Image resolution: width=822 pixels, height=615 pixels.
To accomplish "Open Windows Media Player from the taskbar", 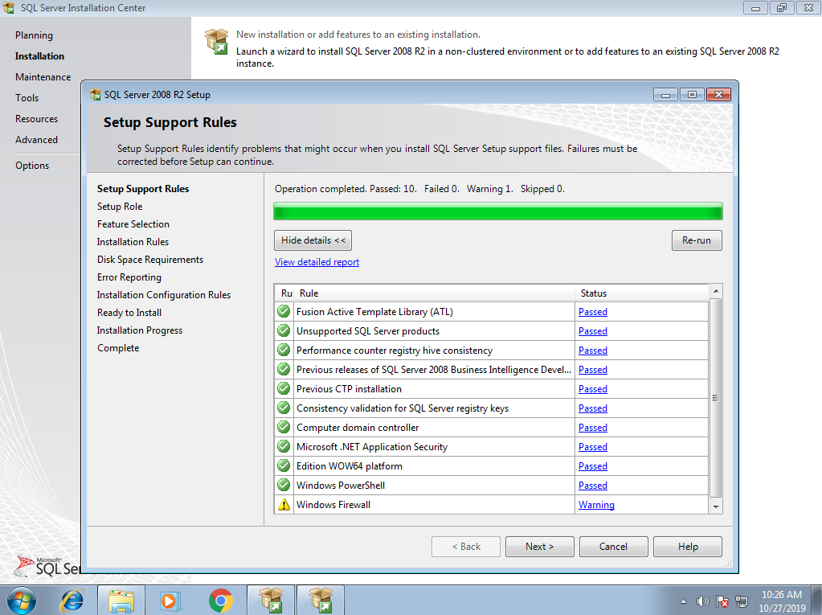I will click(170, 601).
